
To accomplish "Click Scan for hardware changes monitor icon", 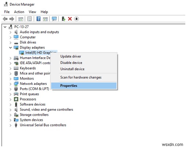I will 54,19.
